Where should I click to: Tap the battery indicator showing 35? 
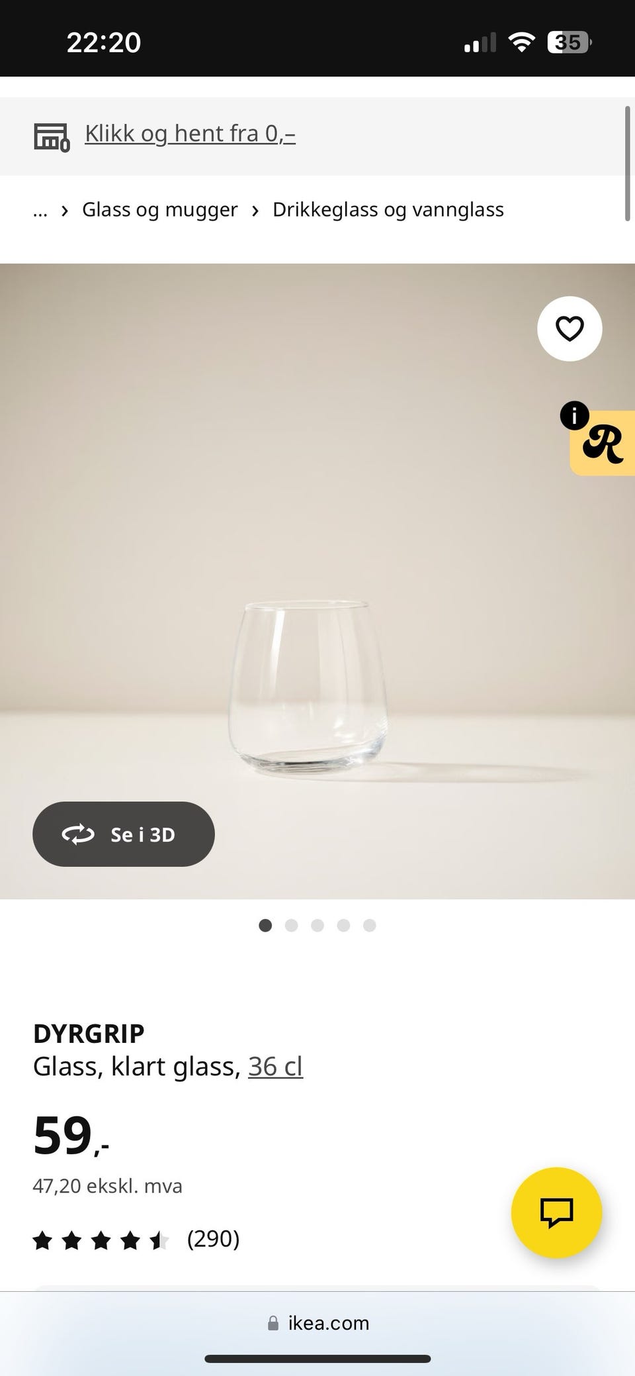(569, 43)
